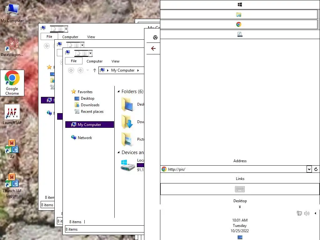Click refresh button next to address bar

click(x=316, y=169)
